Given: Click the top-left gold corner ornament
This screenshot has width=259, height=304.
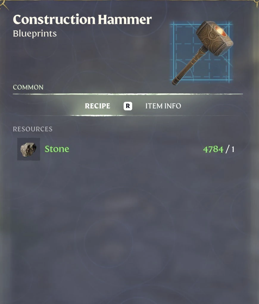Looking at the screenshot, I should coord(4,5).
